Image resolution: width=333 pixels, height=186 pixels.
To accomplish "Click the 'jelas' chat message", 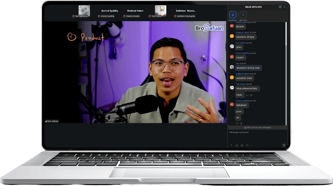I will click(239, 47).
